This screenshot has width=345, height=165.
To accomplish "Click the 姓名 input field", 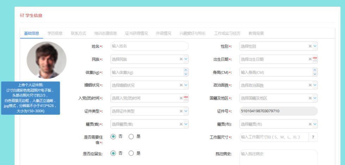I will click(x=148, y=46).
